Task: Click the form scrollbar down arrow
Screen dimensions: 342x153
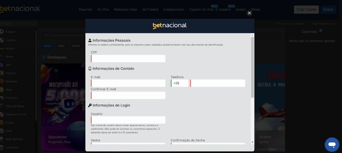Action: pyautogui.click(x=252, y=142)
